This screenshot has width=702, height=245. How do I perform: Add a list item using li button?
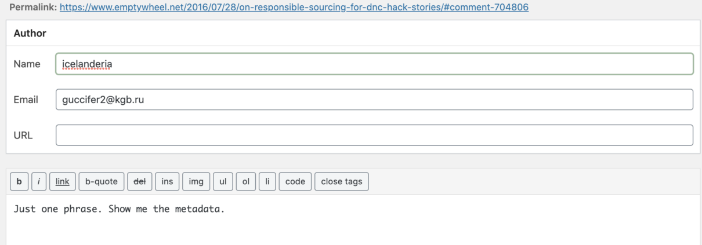(267, 181)
